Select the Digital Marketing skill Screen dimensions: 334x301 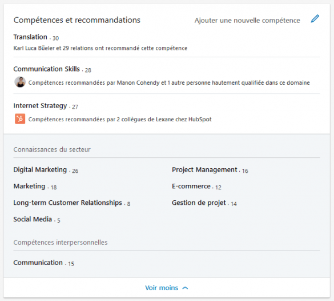pyautogui.click(x=40, y=170)
